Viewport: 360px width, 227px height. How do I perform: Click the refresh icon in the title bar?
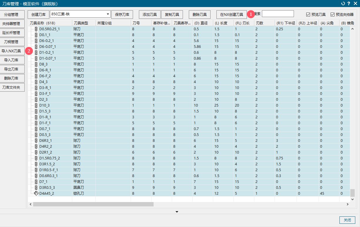tap(343, 4)
